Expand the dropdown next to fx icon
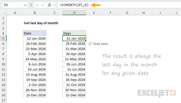The image size is (181, 103). point(54,5)
